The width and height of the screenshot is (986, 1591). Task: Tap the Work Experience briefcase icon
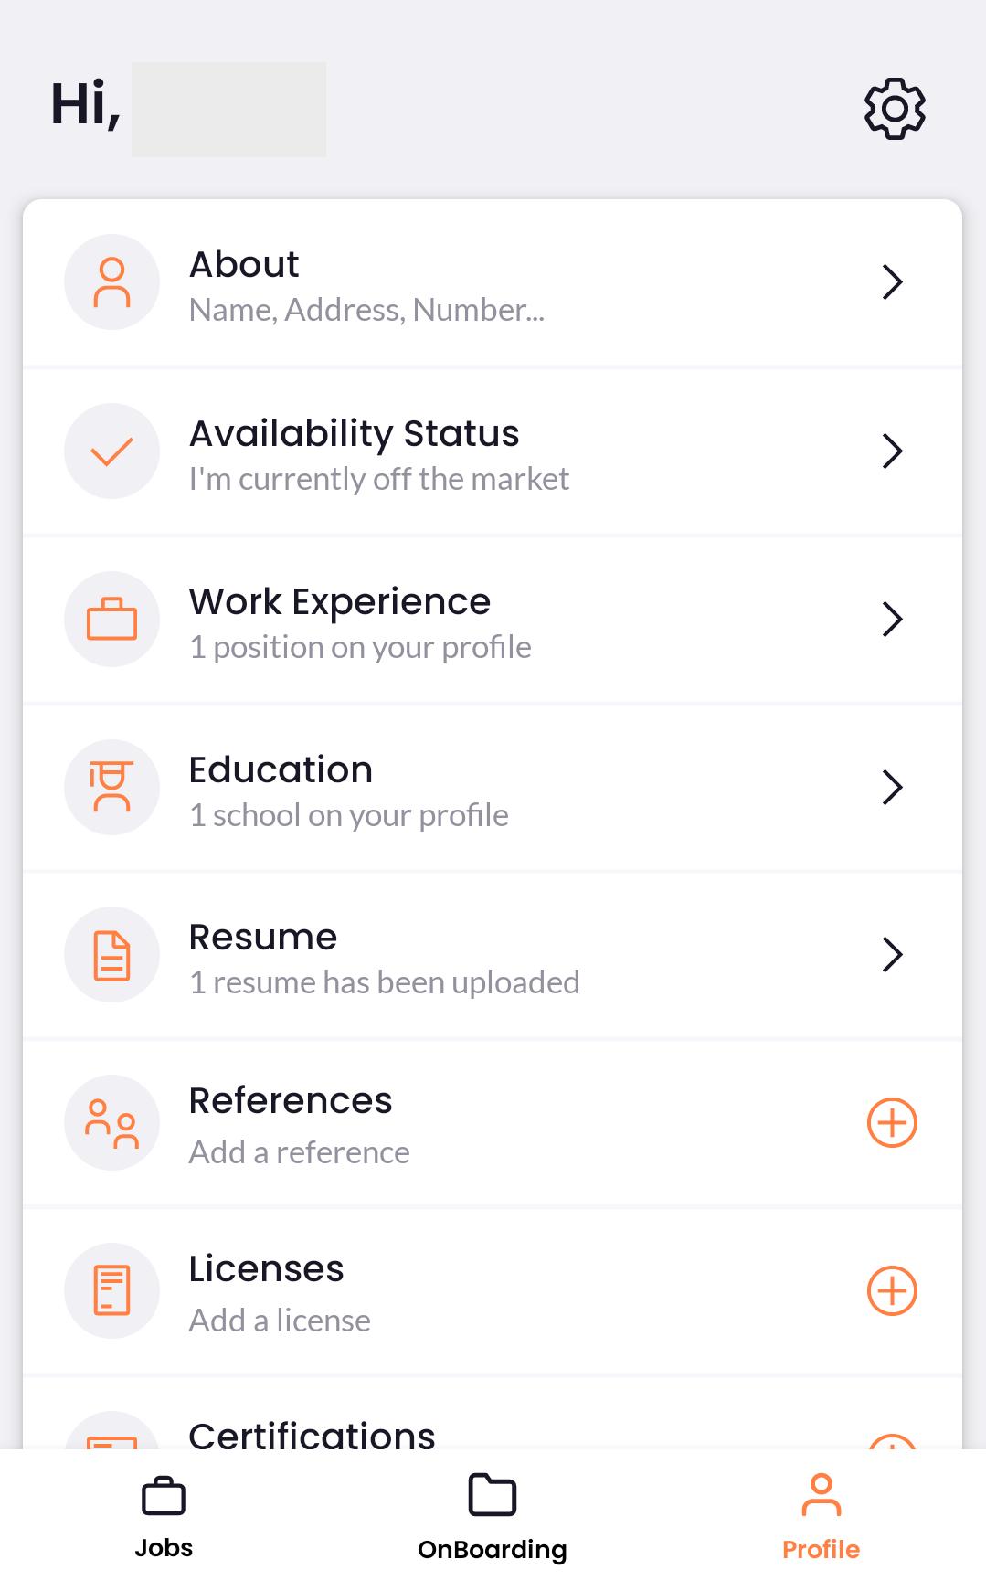click(x=111, y=619)
